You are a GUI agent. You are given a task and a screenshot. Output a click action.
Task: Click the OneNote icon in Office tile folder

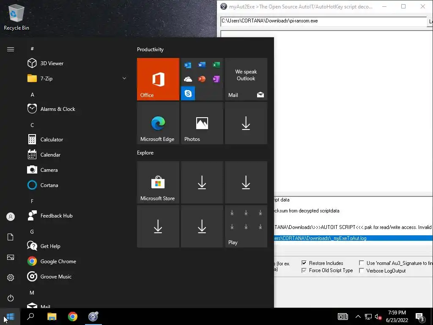216,79
